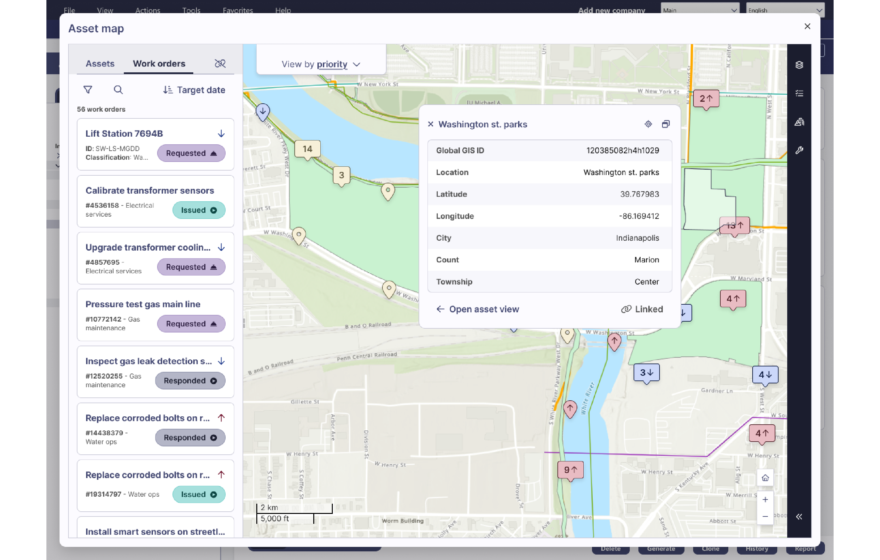Center map on Washington st. parks locate icon
This screenshot has width=880, height=560.
(x=648, y=124)
